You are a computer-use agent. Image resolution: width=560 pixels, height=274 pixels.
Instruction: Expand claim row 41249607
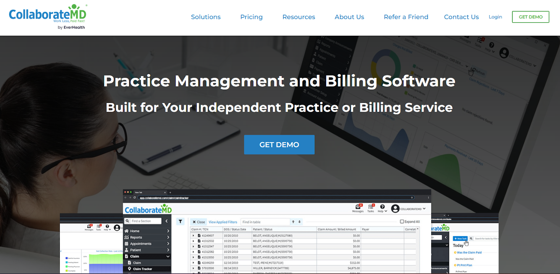click(x=193, y=236)
